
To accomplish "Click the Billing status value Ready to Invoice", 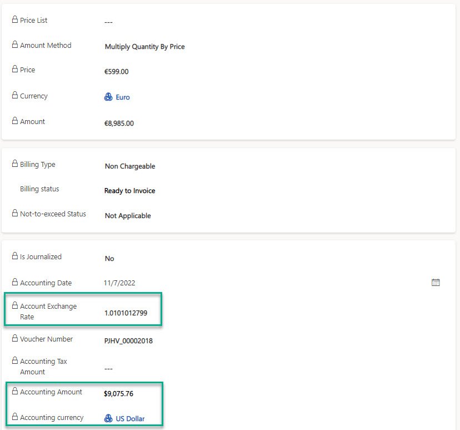I will click(130, 191).
